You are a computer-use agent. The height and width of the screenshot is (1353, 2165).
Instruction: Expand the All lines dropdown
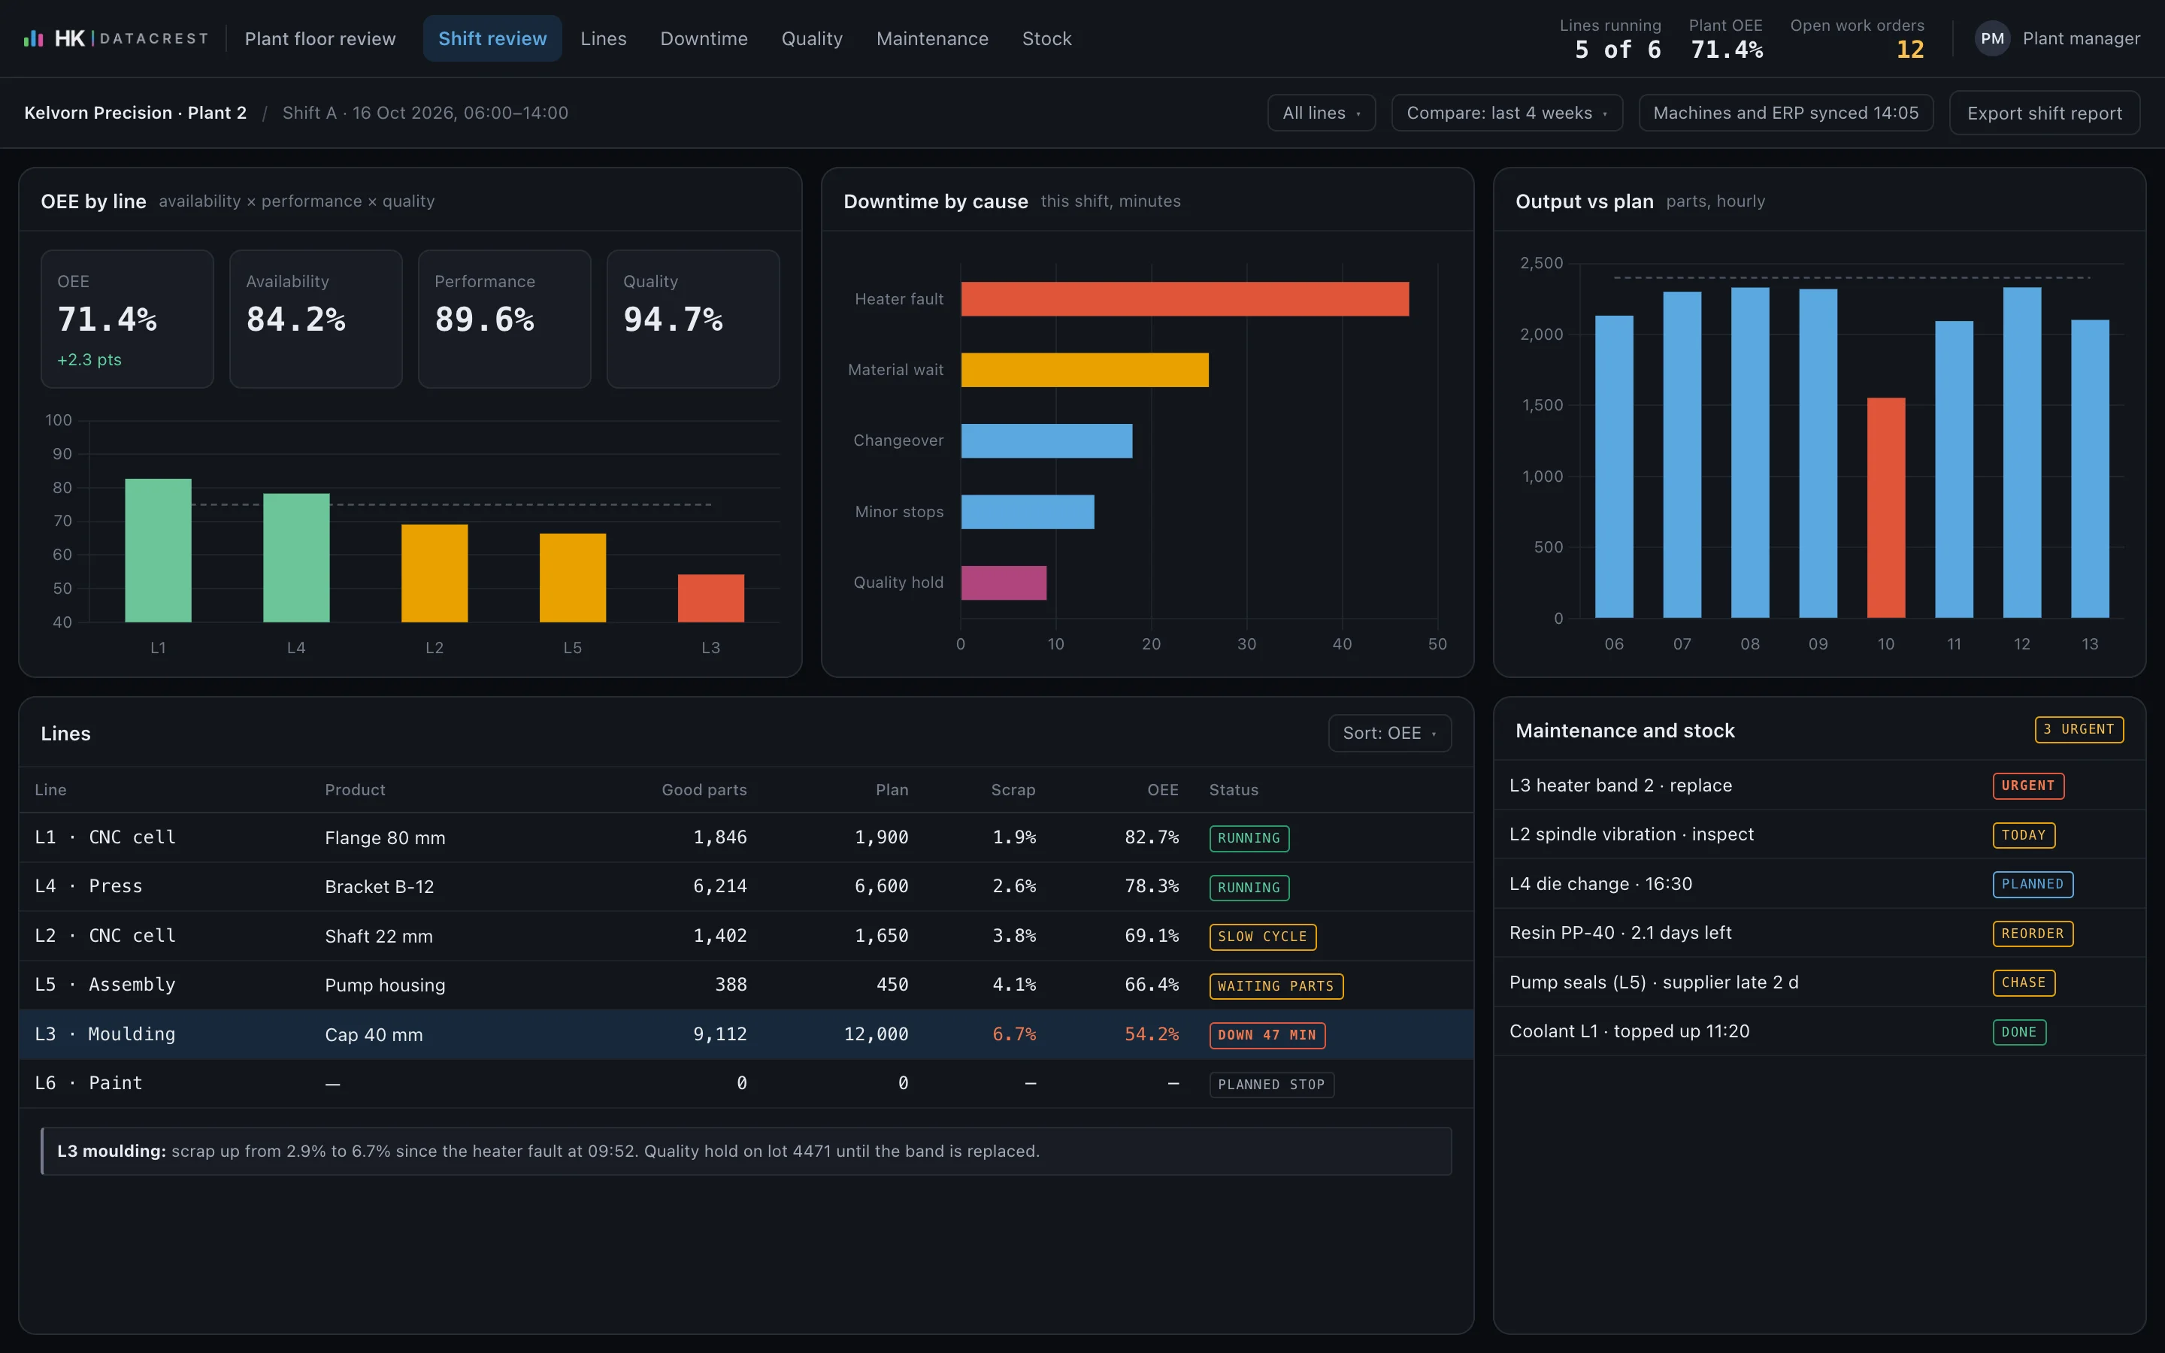tap(1322, 113)
